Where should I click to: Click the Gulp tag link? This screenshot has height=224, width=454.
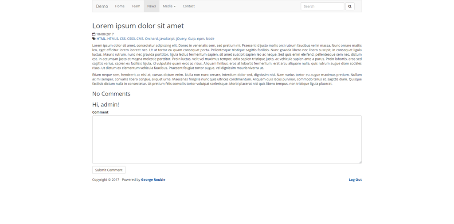click(x=192, y=39)
